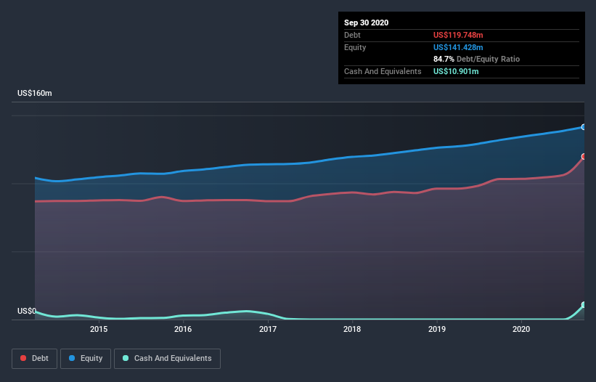
Task: Click the 2019 x-axis label
Action: (x=437, y=329)
